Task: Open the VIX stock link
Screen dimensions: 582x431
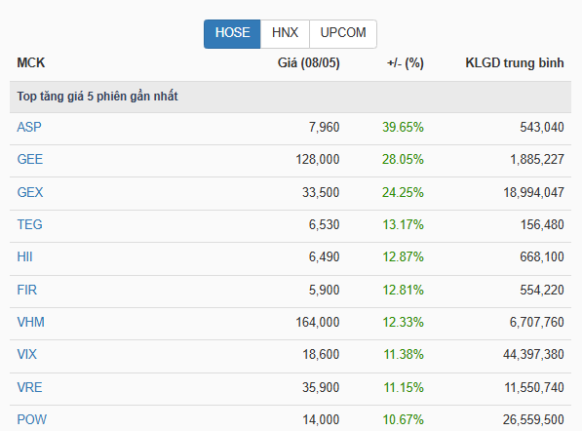Action: tap(27, 355)
